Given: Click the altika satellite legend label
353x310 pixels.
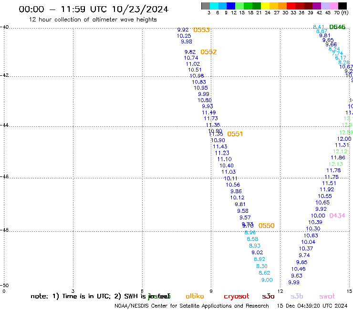Looking at the screenshot, I should tap(195, 296).
